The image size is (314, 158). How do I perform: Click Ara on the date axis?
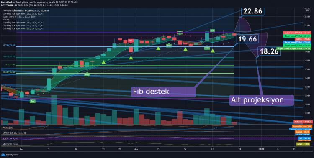point(136,149)
